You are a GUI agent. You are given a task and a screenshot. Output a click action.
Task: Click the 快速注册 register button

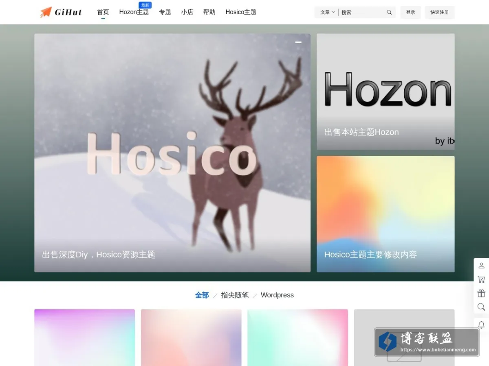tap(440, 12)
